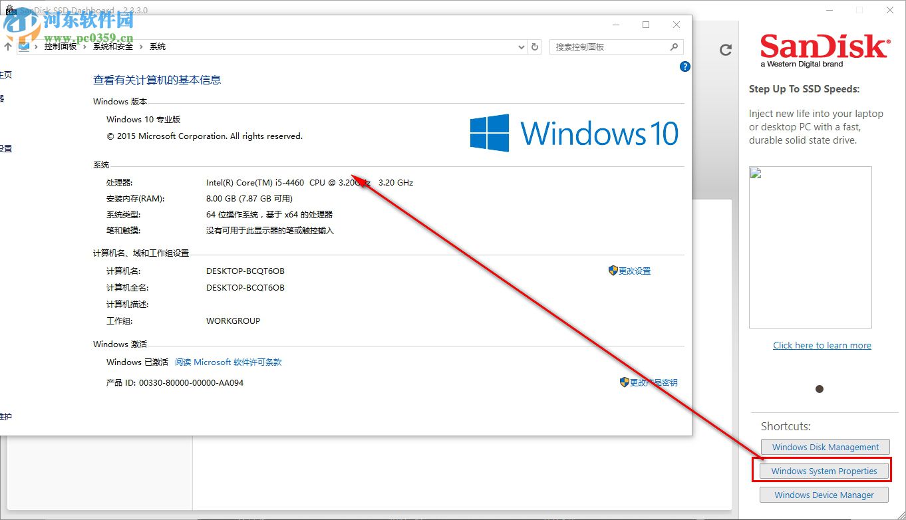Screen dimensions: 906x520
Task: Click the ad image placeholder in SanDisk panel
Action: 810,247
